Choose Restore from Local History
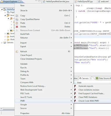The height and width of the screenshot is (116, 111). pyautogui.click(x=44, y=86)
